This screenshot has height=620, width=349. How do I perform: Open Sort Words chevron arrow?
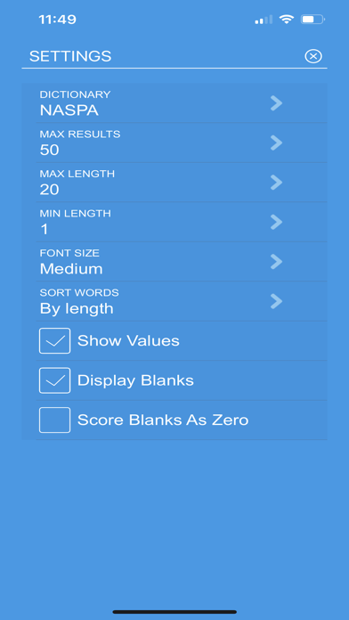[276, 301]
